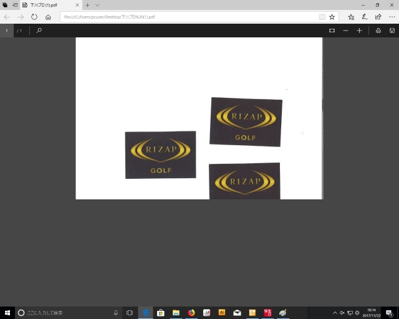Show hidden system tray icons
This screenshot has width=399, height=319.
coord(335,313)
